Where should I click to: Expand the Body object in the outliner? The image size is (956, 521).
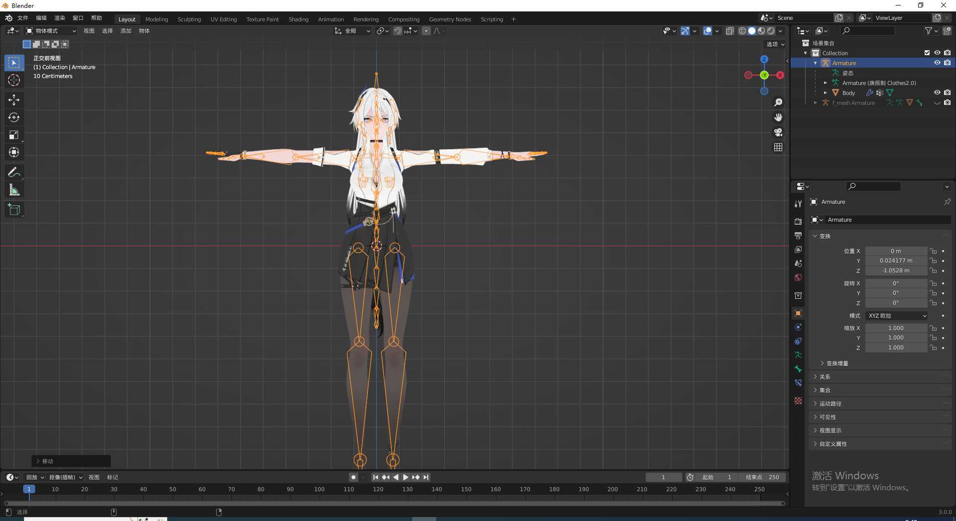tap(826, 92)
